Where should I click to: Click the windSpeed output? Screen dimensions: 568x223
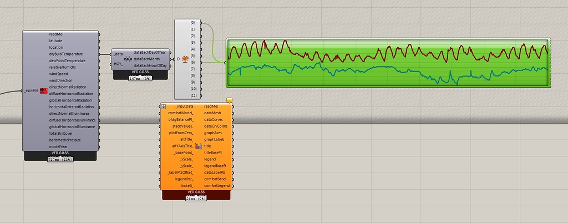(x=58, y=74)
